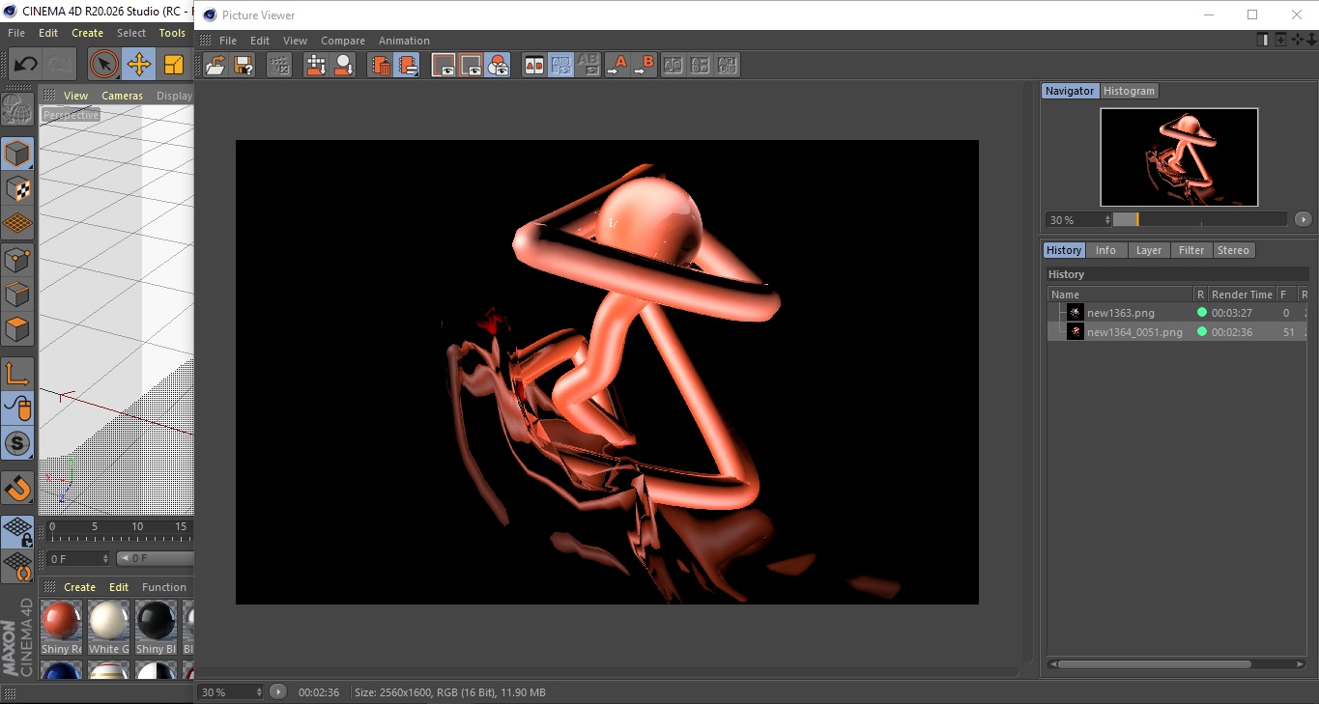Switch to the Navigator tab

click(x=1070, y=91)
